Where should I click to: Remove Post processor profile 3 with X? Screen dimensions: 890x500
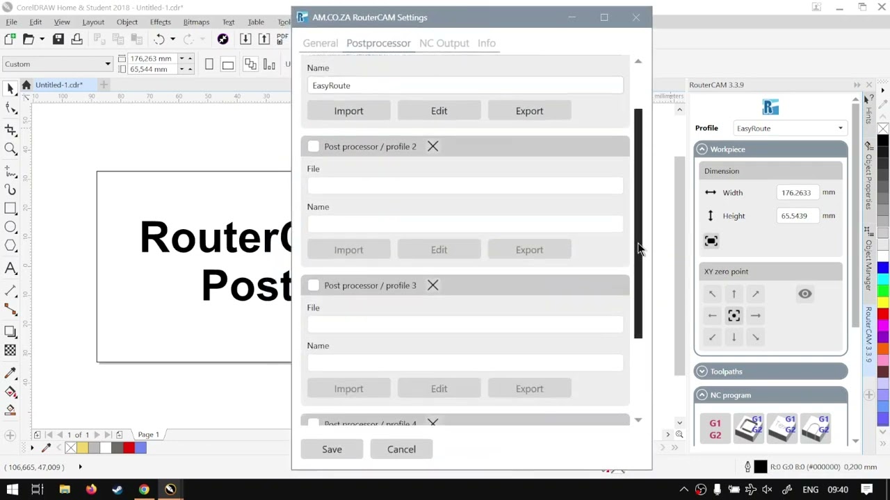pos(432,285)
